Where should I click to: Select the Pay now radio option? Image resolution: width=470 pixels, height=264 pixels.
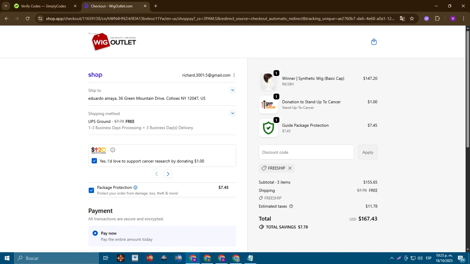[95, 233]
